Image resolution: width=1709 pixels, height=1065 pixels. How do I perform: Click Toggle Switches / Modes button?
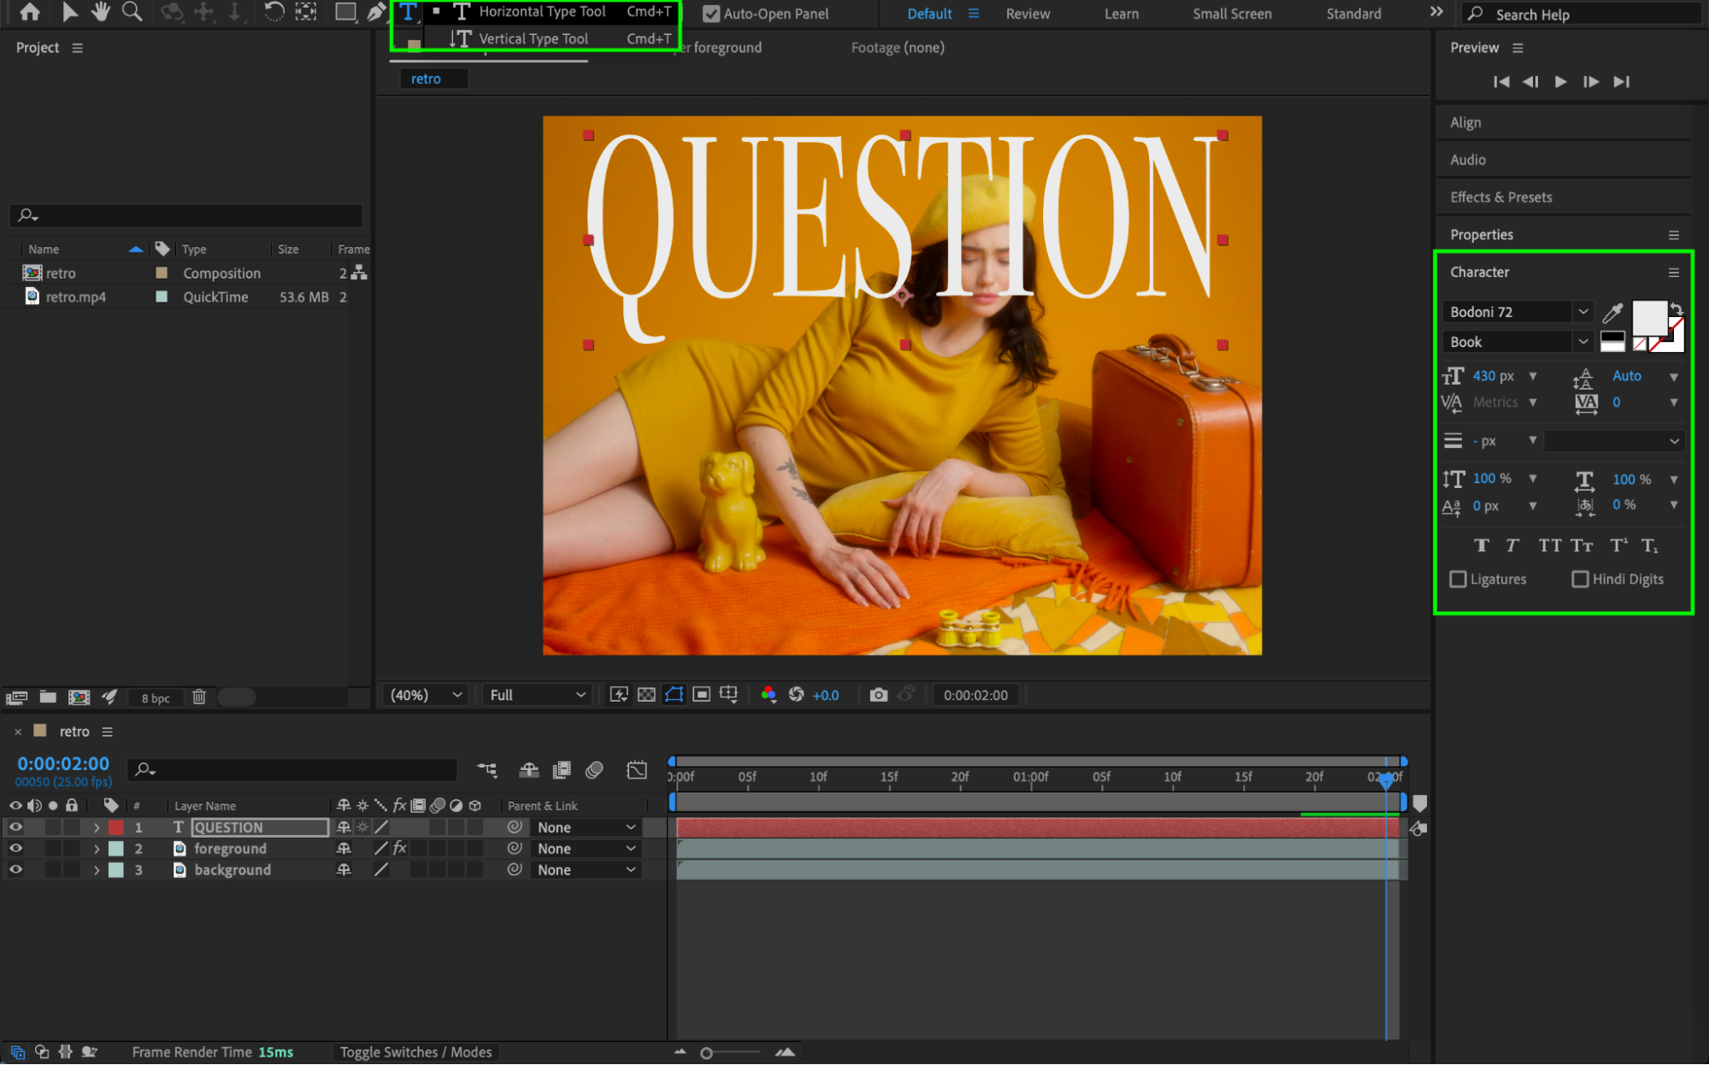[x=415, y=1052]
